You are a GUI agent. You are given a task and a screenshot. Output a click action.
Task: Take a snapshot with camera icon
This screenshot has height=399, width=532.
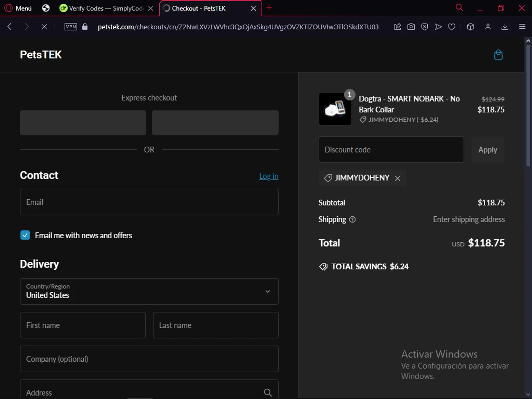tap(411, 27)
